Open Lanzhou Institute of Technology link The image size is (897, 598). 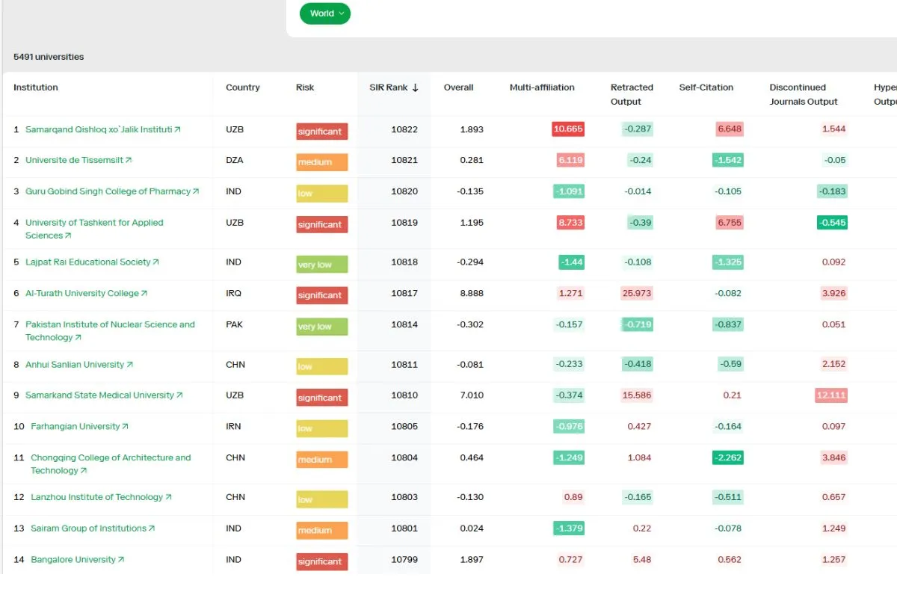[x=96, y=497]
